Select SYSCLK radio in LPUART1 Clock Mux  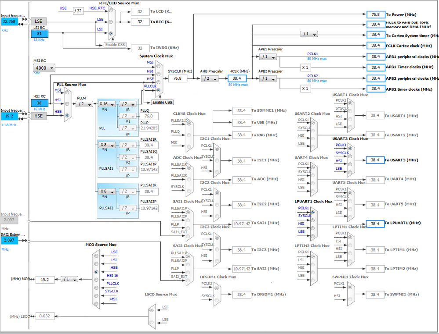313,220
